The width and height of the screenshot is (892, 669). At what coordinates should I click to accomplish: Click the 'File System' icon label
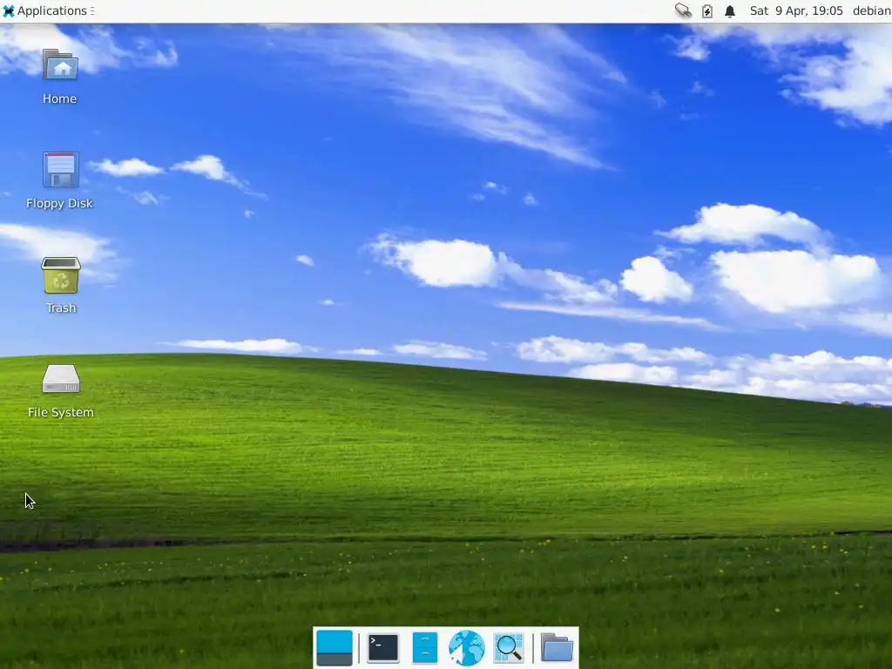point(61,412)
